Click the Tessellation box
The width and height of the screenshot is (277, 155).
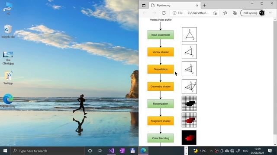[x=161, y=69]
